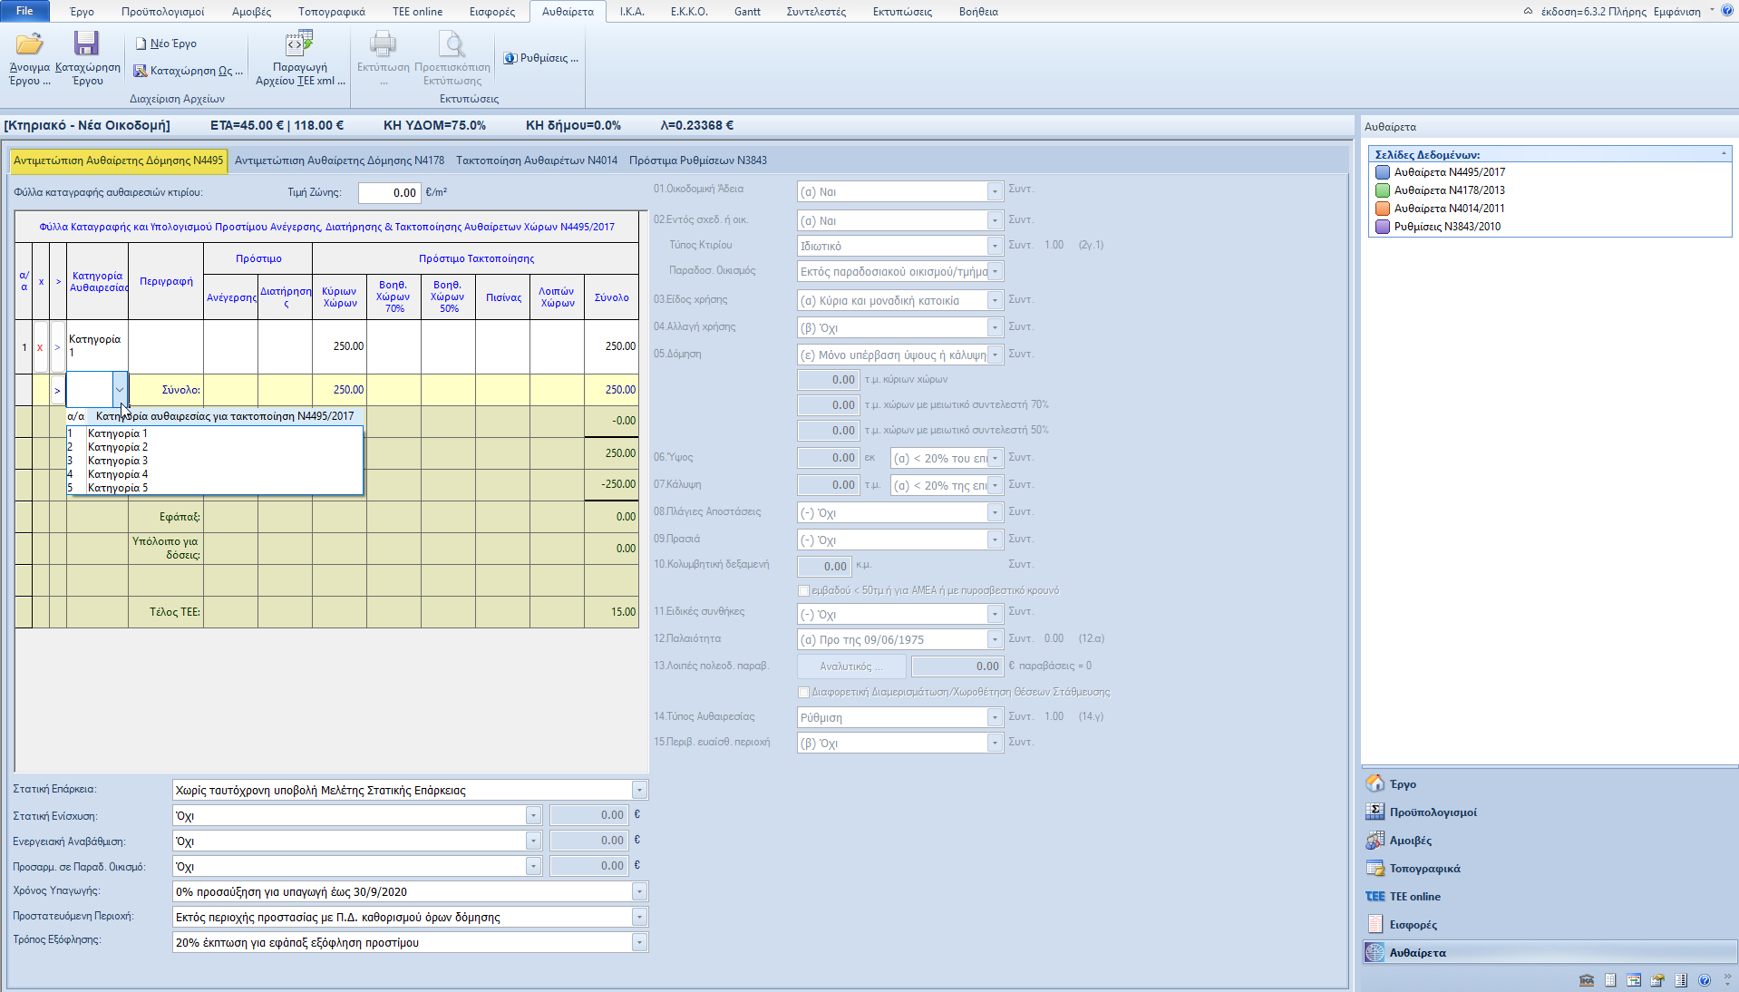This screenshot has height=992, width=1739.
Task: Click the Open Project folder icon
Action: coord(29,45)
